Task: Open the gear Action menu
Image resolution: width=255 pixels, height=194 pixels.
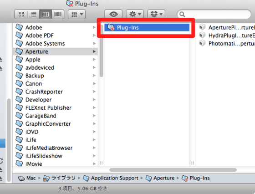Action: 135,14
